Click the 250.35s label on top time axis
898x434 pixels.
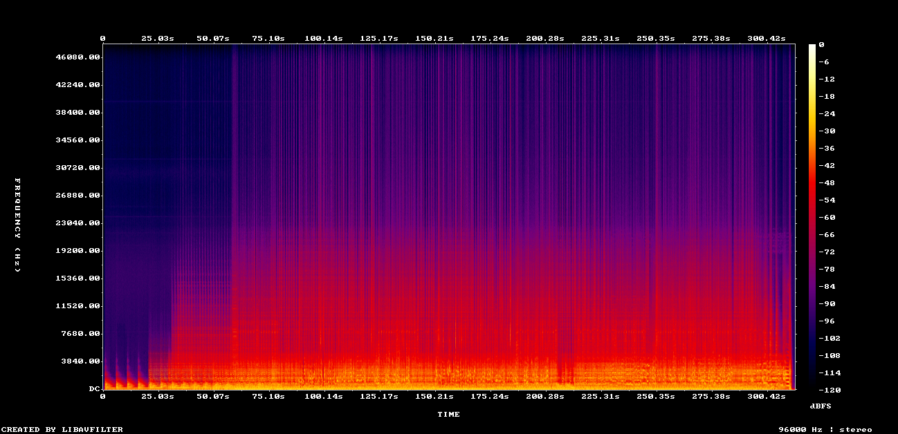(x=657, y=39)
